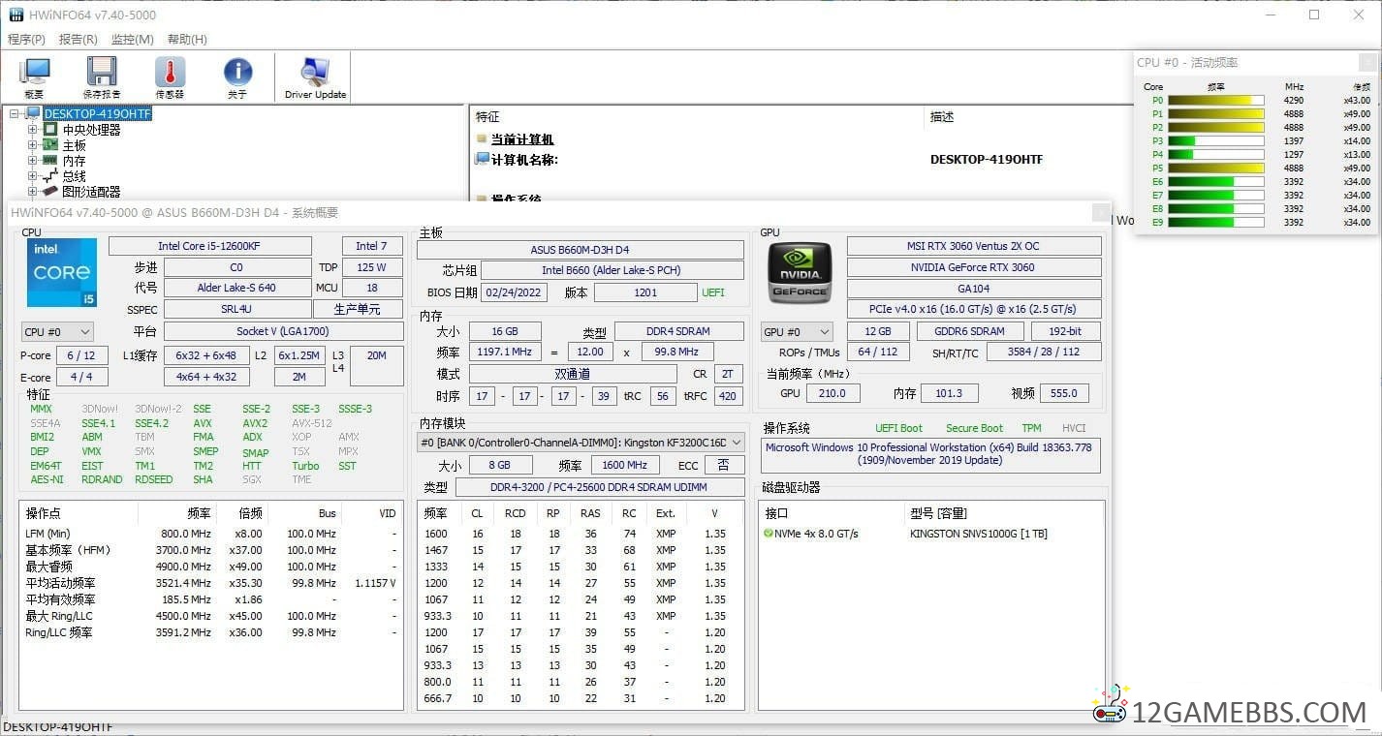Click the NVIDIA GeForce logo
Screen dimensions: 1382x736
pyautogui.click(x=800, y=273)
